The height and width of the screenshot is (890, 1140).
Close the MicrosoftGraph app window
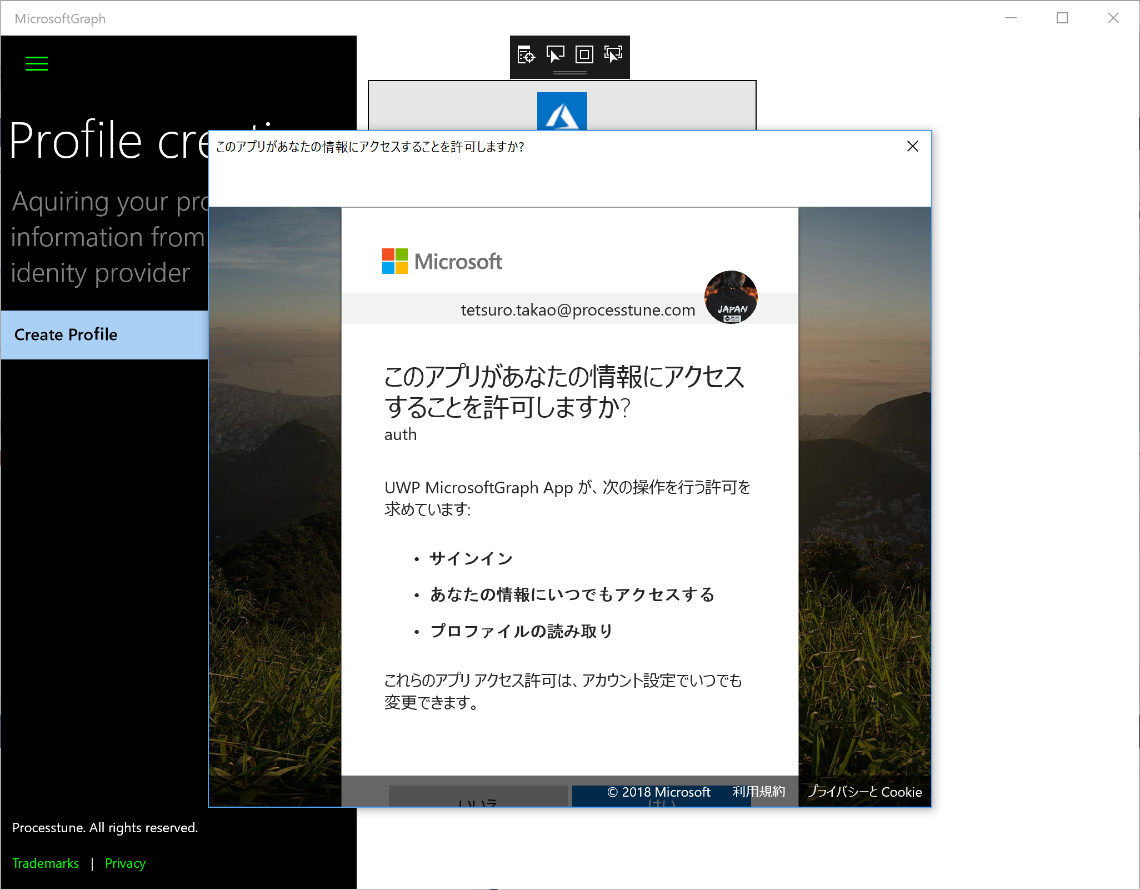(1113, 18)
